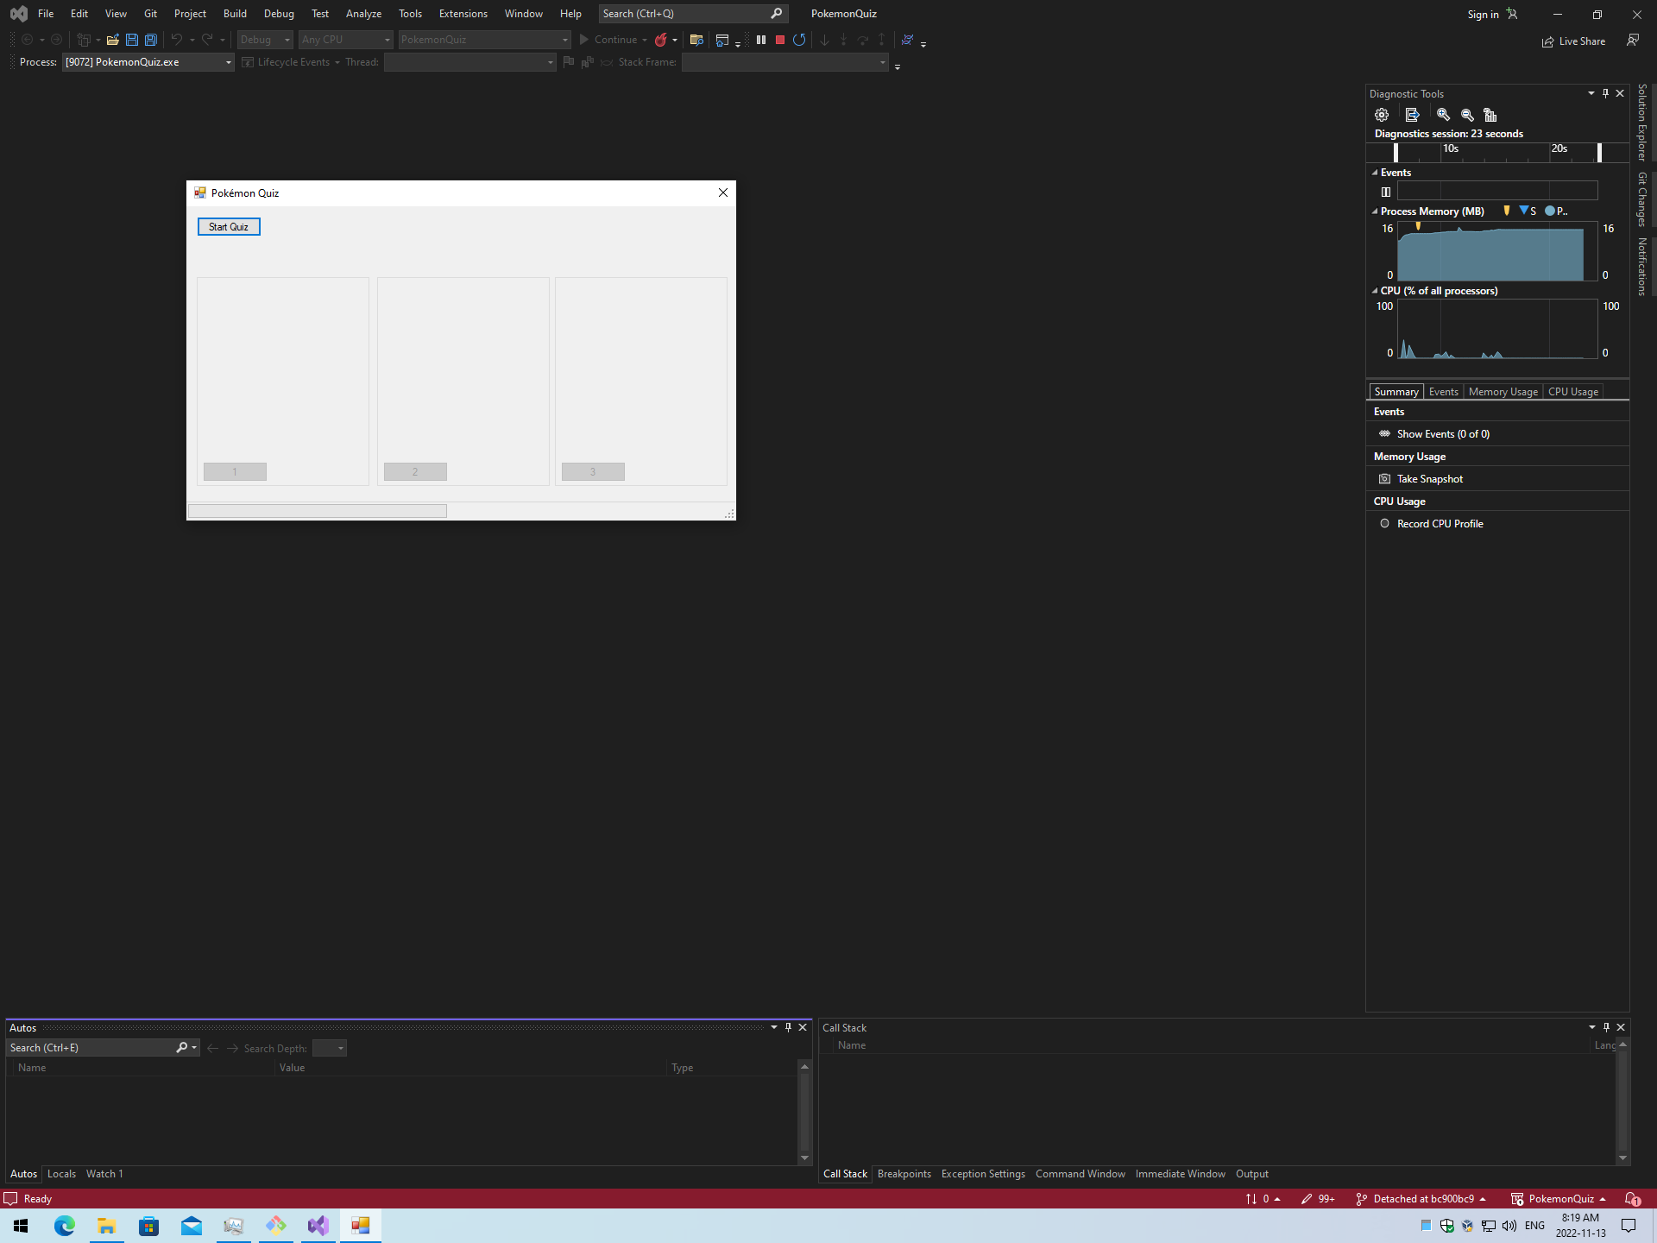
Task: Open notifications bell in status bar
Action: [x=1633, y=1199]
